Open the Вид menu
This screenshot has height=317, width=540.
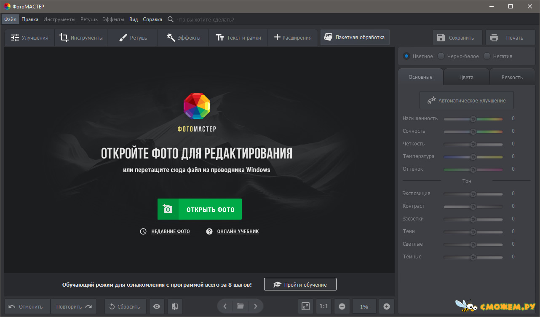click(x=134, y=19)
